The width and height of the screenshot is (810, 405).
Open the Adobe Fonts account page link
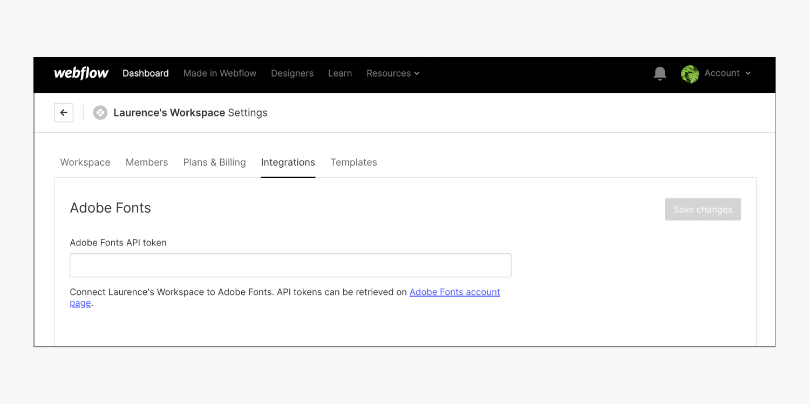point(455,292)
